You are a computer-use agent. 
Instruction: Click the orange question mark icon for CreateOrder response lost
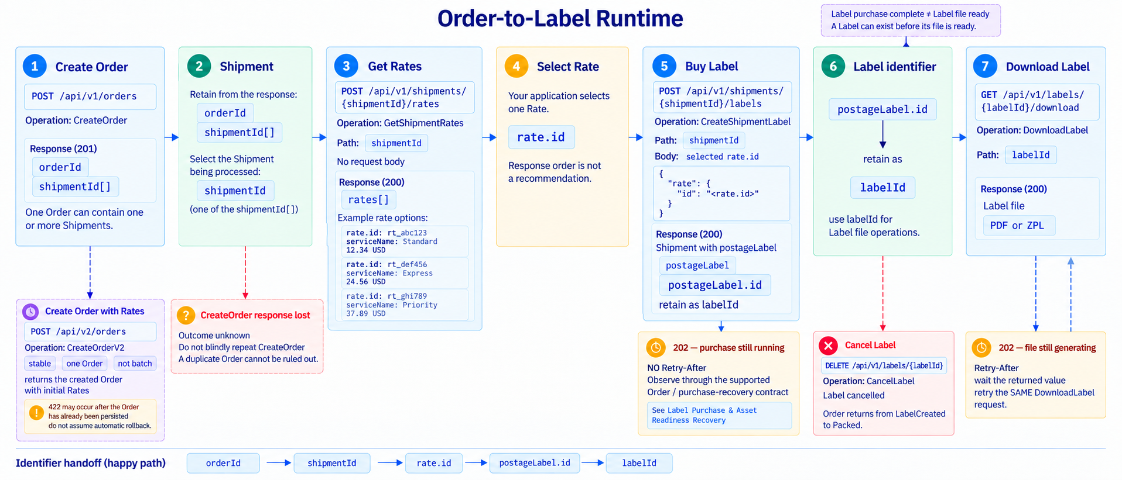(186, 315)
